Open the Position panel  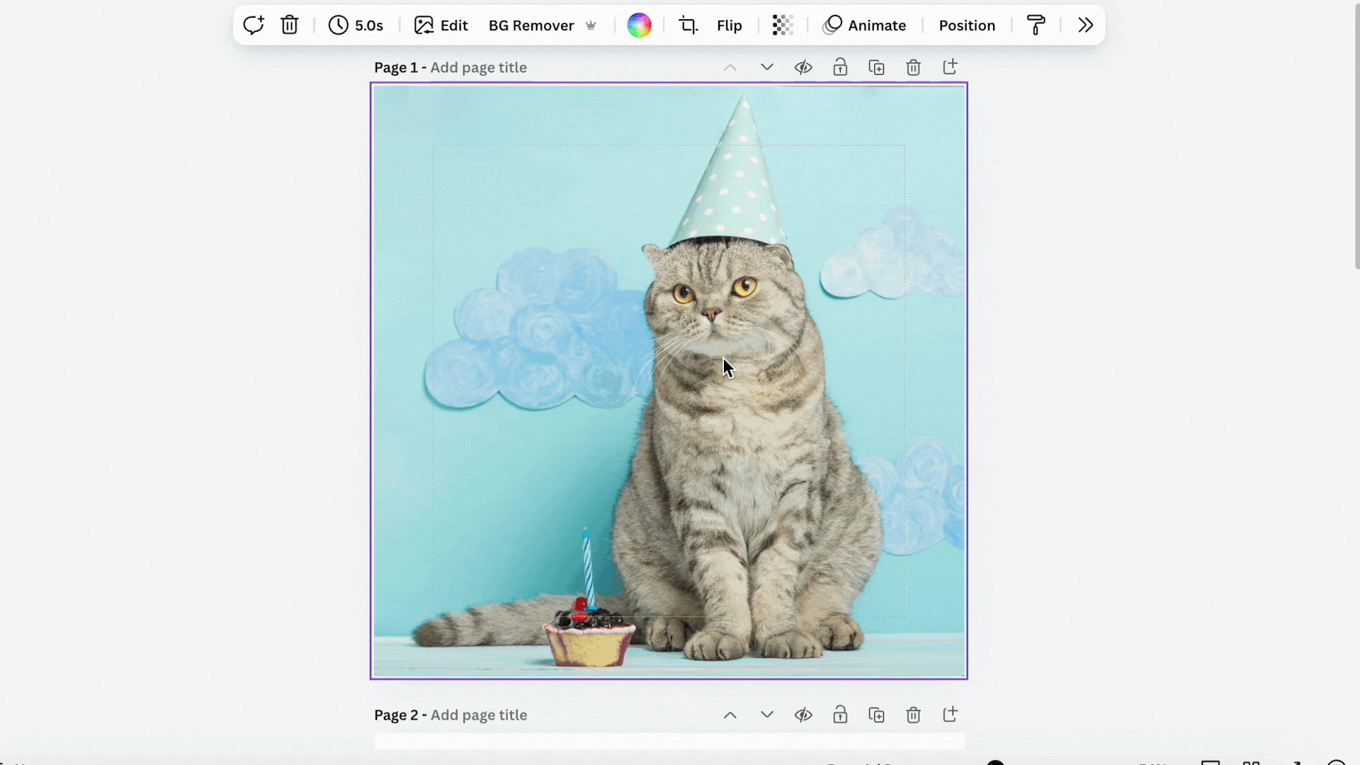967,25
